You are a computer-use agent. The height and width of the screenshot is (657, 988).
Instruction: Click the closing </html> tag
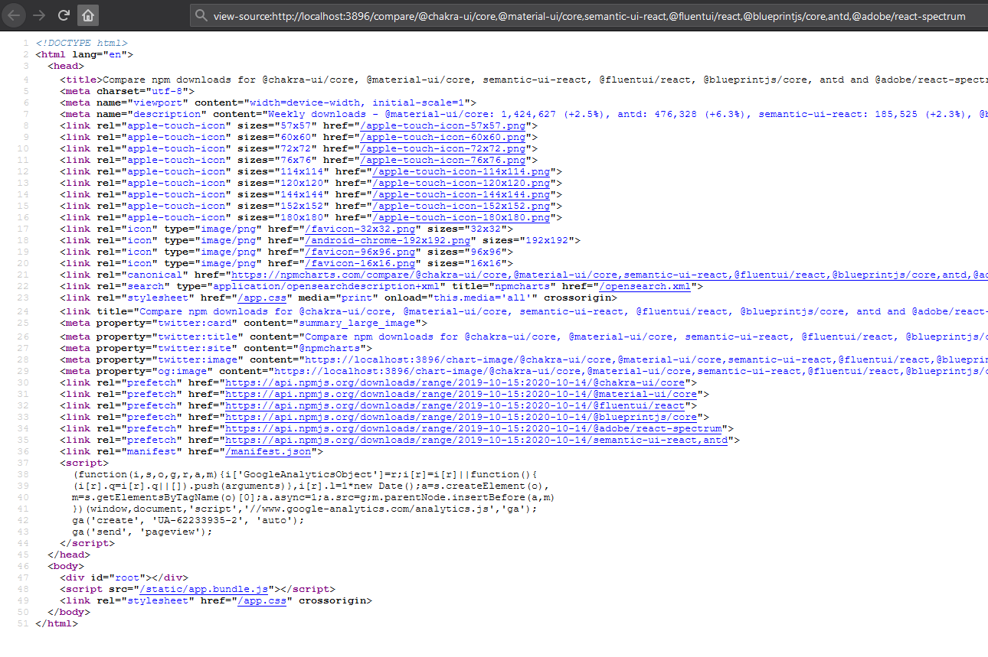coord(57,623)
